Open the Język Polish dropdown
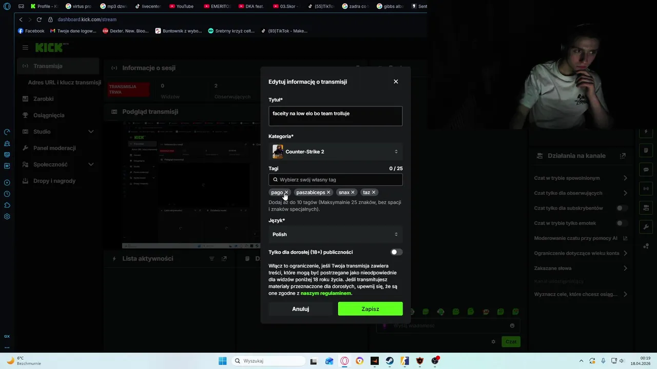The width and height of the screenshot is (657, 369). click(335, 234)
